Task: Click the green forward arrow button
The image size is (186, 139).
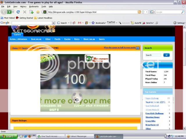Action: [x=9, y=12]
